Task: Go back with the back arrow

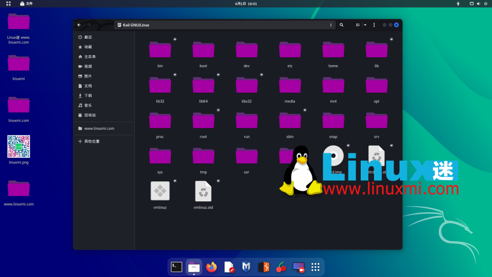Action: [79, 25]
